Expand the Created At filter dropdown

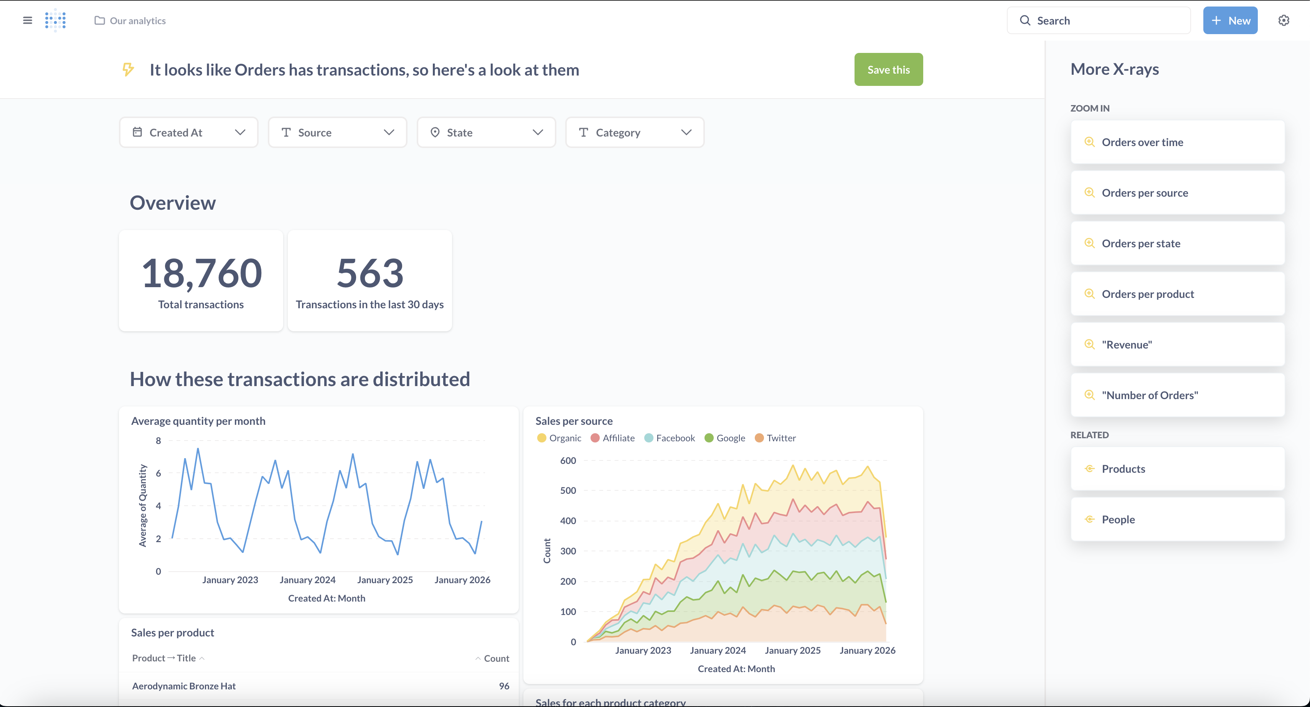tap(189, 133)
